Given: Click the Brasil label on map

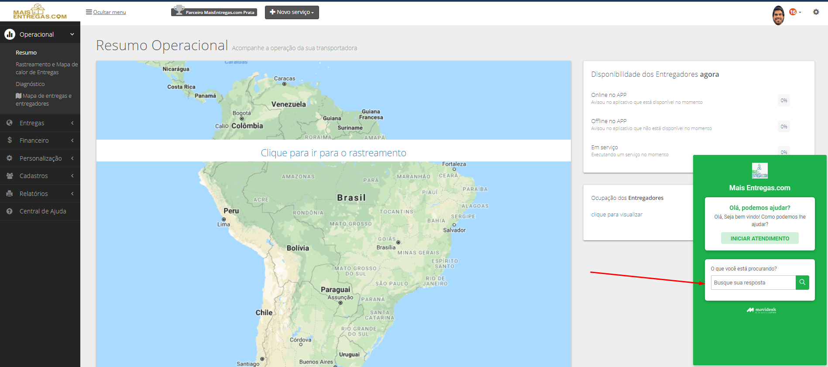Looking at the screenshot, I should point(351,198).
